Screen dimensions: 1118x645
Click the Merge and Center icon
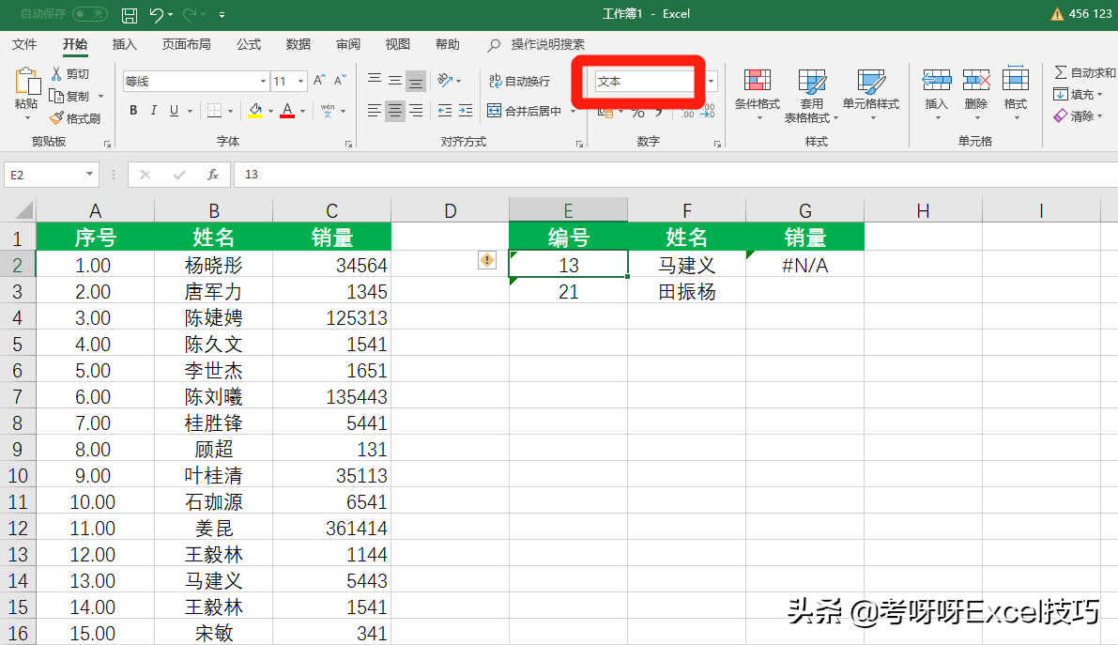[495, 111]
